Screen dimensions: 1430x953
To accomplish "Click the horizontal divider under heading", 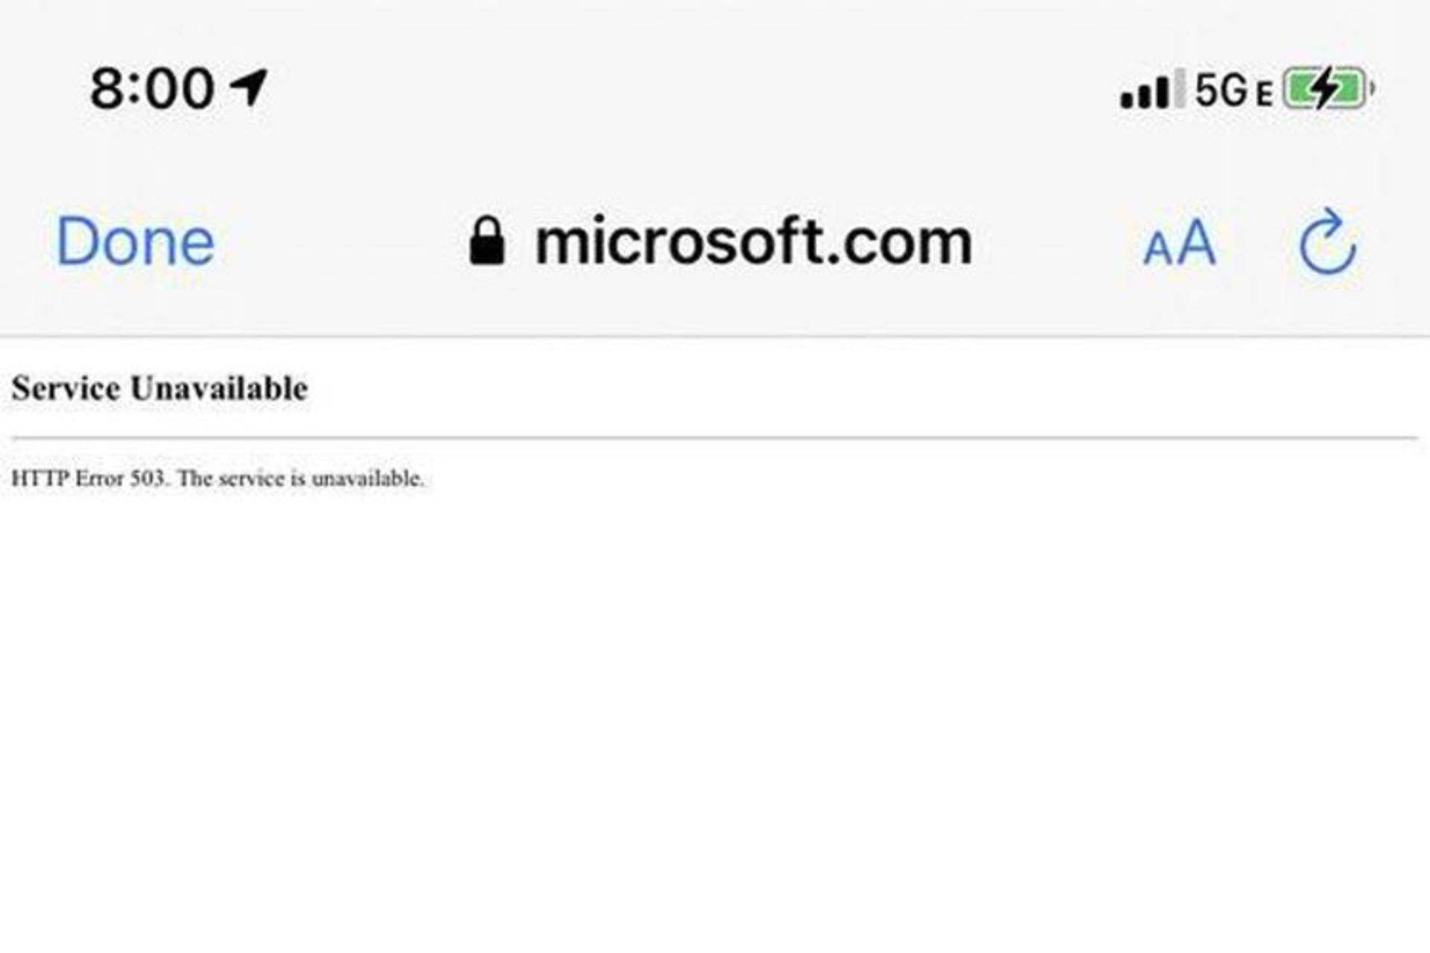I will (x=715, y=438).
